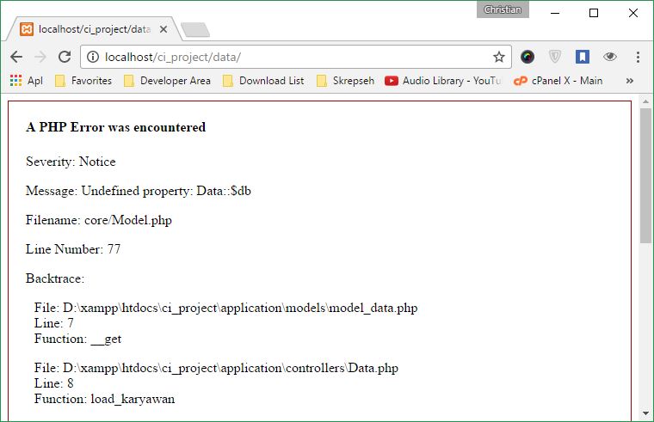Open a new tab
Screen dimensions: 654x422
(195, 30)
